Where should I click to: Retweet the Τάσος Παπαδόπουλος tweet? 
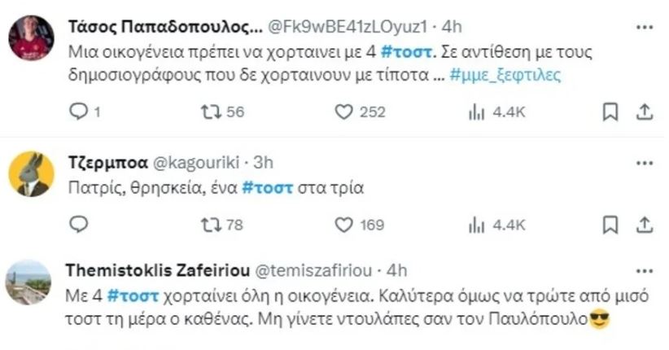tap(211, 112)
